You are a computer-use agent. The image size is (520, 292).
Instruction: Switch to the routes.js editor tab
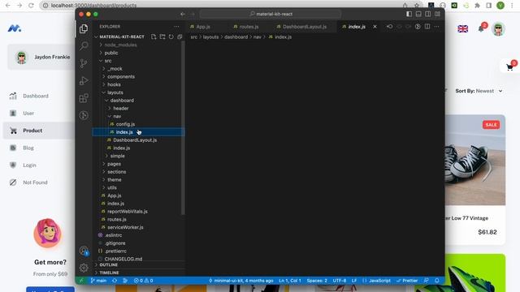pos(245,27)
